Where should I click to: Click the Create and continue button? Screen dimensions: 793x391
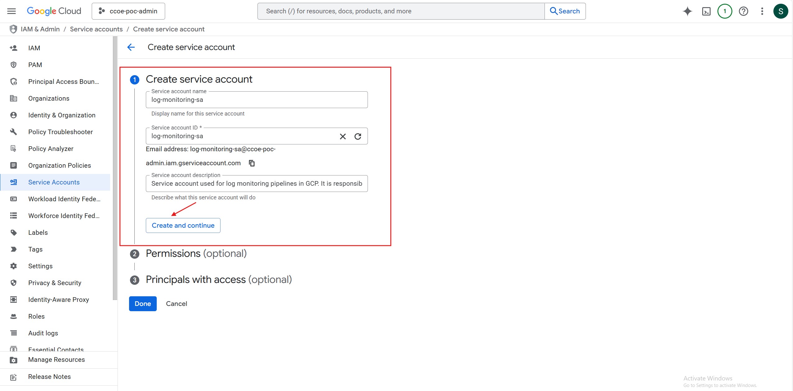pos(183,225)
